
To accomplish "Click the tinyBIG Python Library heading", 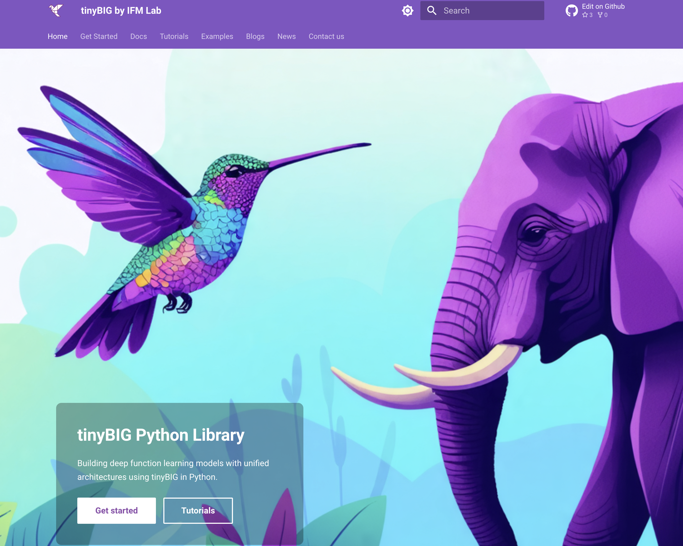I will tap(161, 435).
